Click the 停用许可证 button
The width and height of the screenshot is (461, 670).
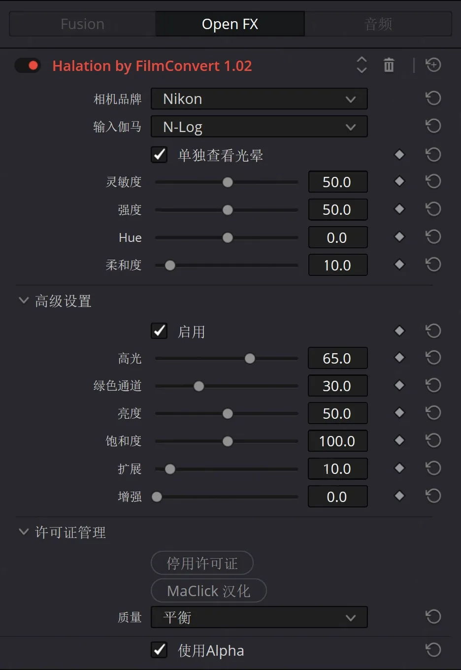coord(202,563)
